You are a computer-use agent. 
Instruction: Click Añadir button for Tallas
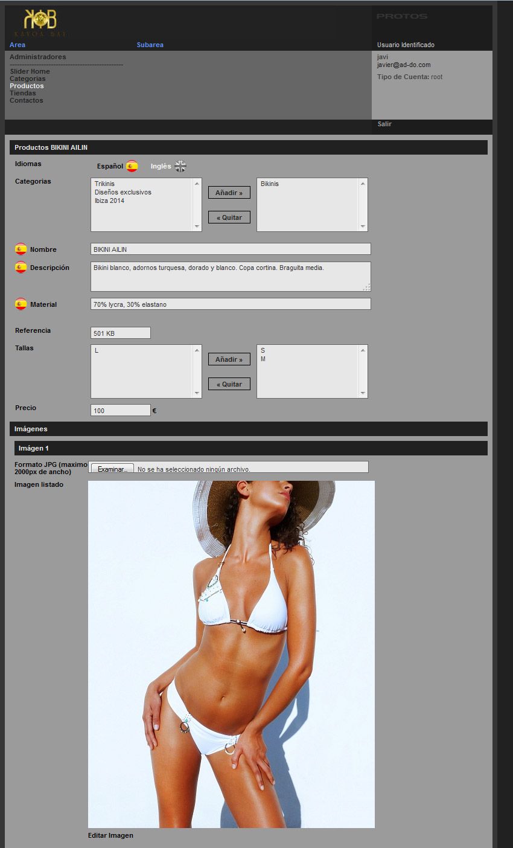pyautogui.click(x=229, y=359)
